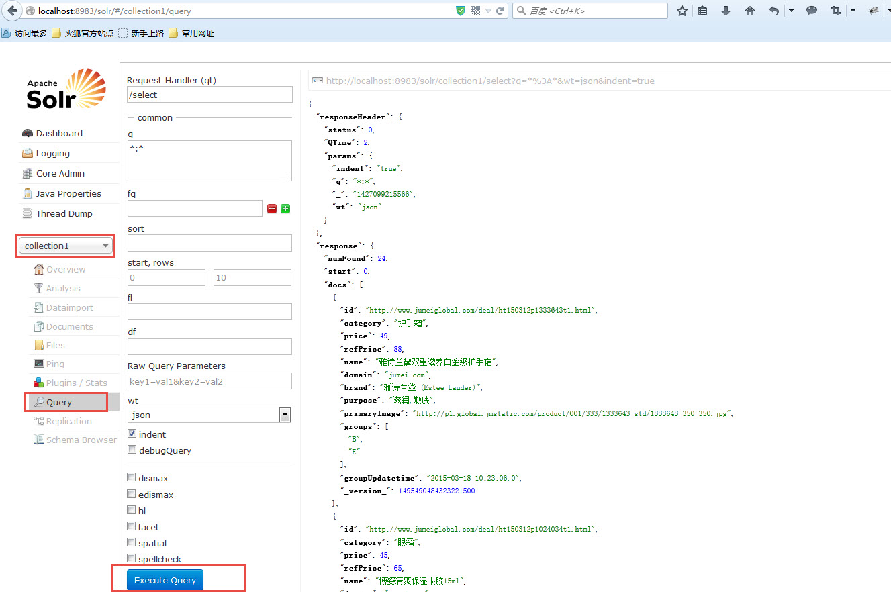Open downloads with the down-arrow icon

coord(725,11)
